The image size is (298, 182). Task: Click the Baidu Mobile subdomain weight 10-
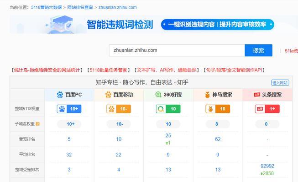tap(120, 124)
